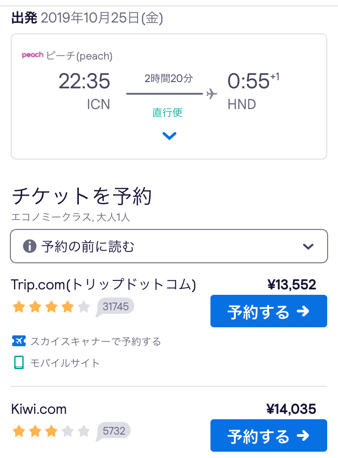Expand the 予約の前に読む panel
The image size is (338, 458).
169,246
